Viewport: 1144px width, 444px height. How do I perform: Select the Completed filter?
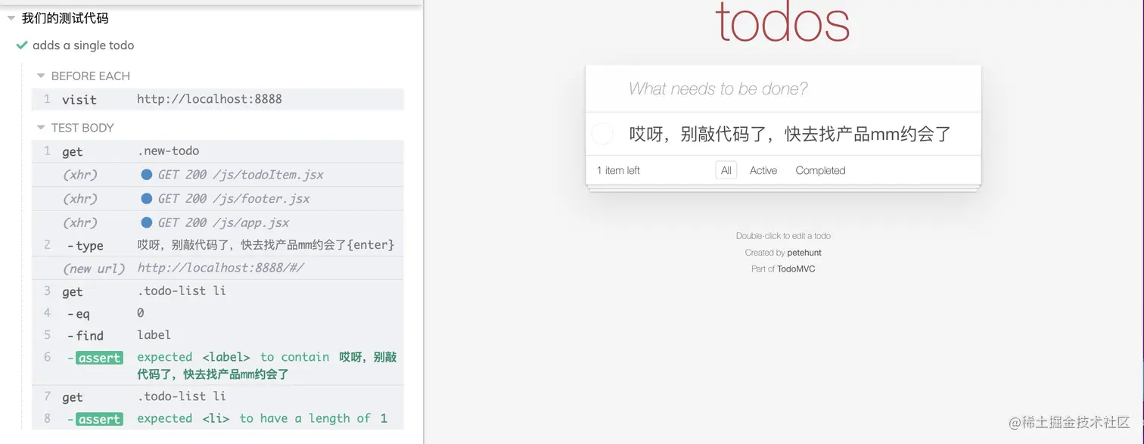pyautogui.click(x=820, y=170)
